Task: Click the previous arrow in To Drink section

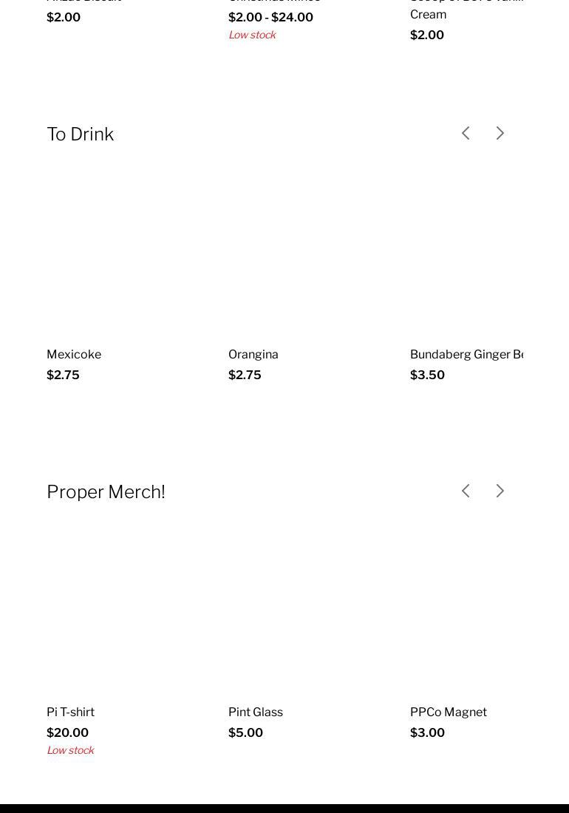Action: coord(466,133)
